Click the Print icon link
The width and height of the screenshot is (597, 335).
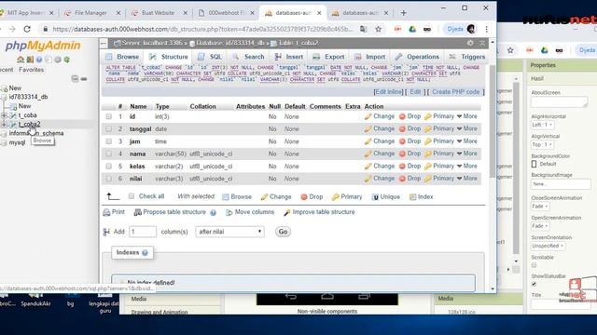pyautogui.click(x=114, y=212)
